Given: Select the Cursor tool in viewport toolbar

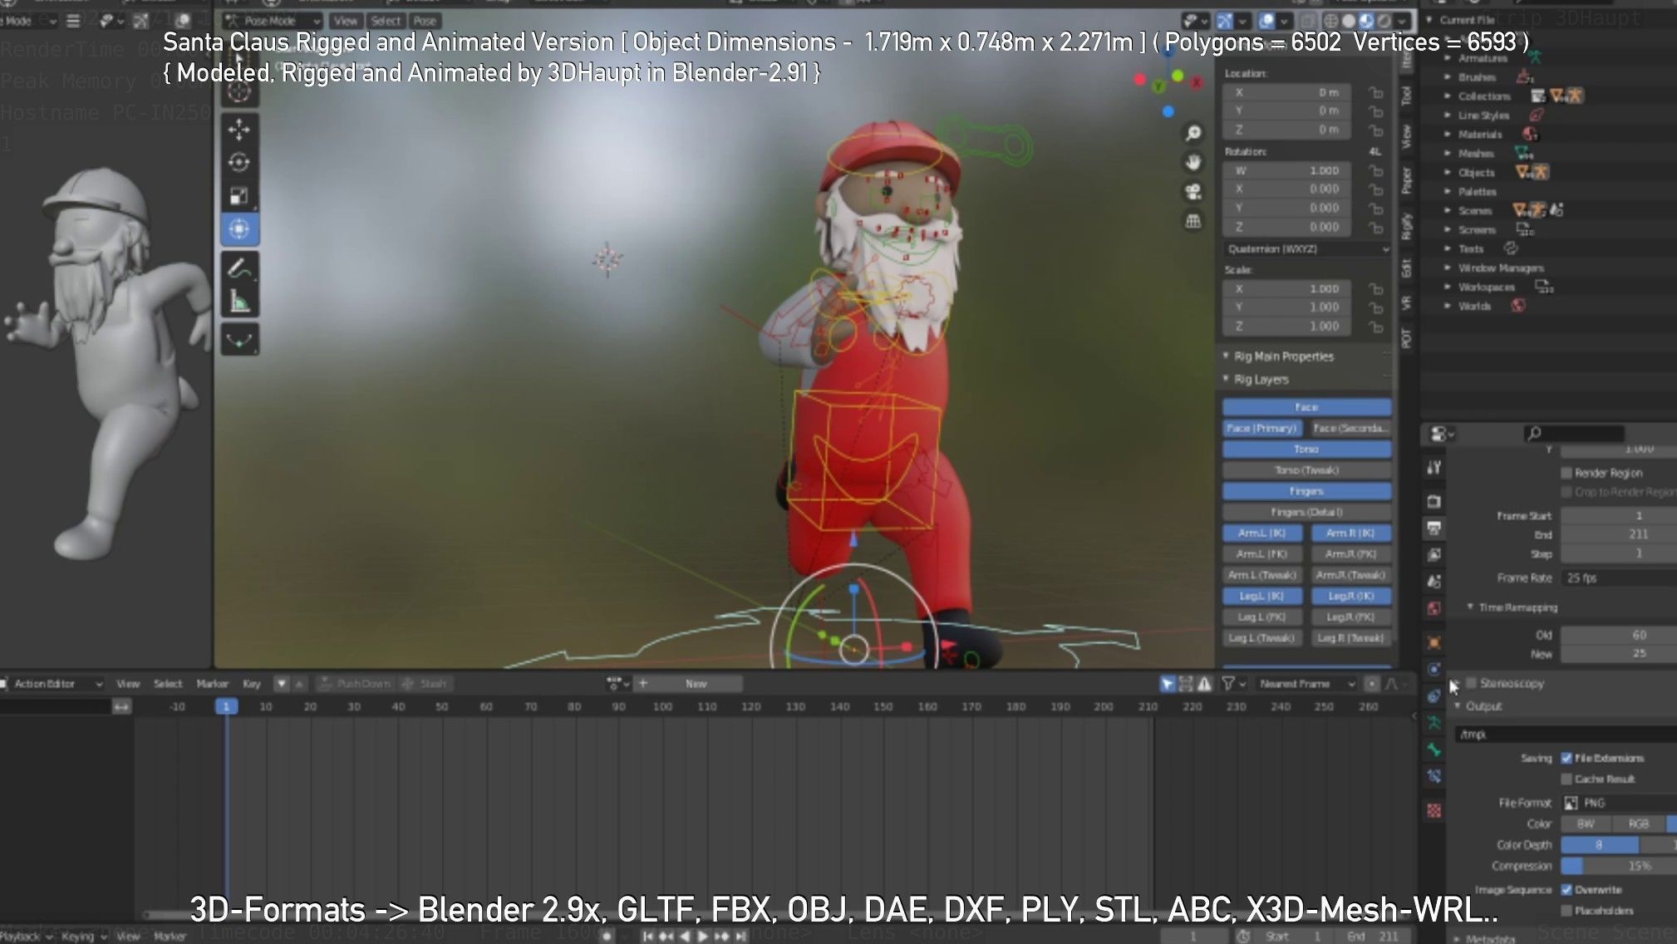Looking at the screenshot, I should [239, 91].
